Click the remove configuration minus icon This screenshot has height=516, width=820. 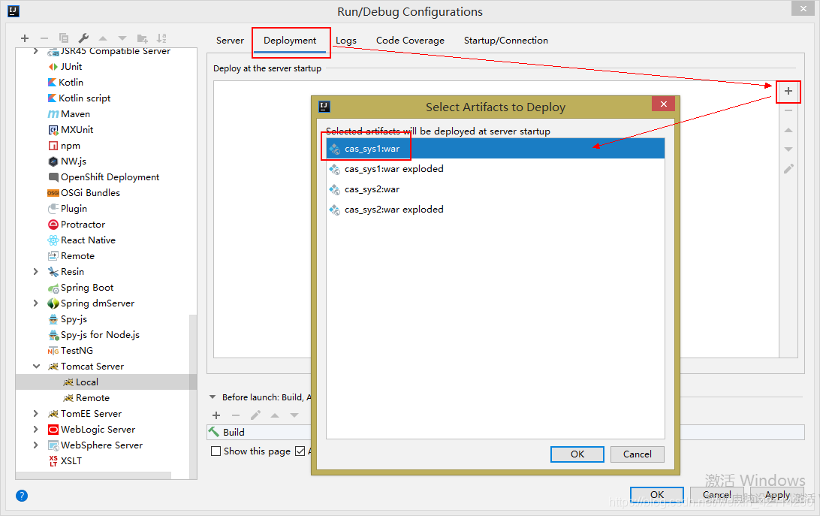(x=44, y=38)
